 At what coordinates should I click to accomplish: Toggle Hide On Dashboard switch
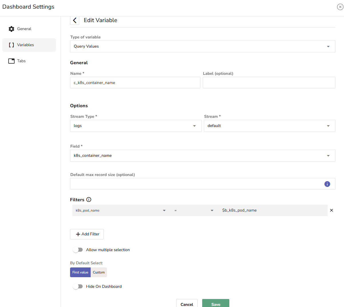(x=78, y=287)
